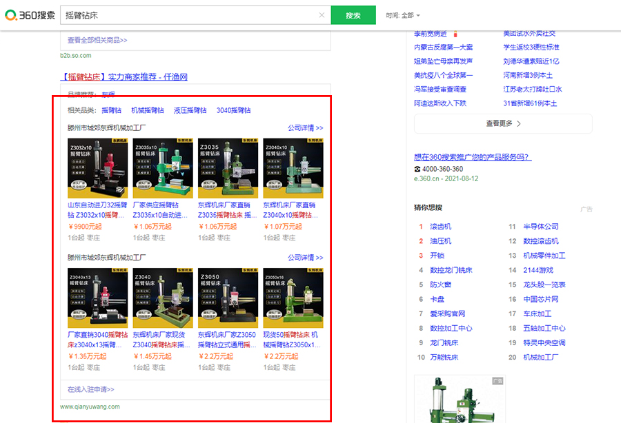Expand first 公司详情 >> link
Screen dimensions: 621x423
pyautogui.click(x=306, y=127)
